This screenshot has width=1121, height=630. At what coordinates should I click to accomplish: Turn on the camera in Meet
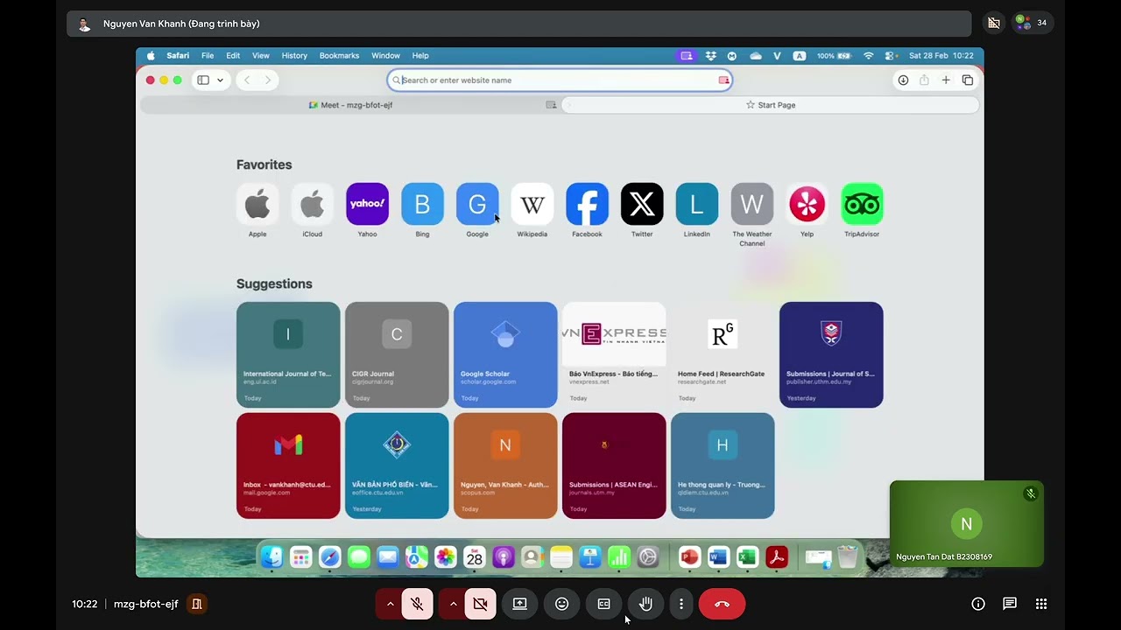click(x=480, y=604)
